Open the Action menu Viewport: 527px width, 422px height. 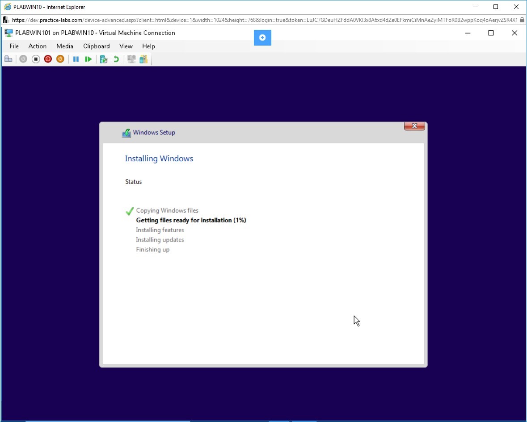[x=37, y=46]
